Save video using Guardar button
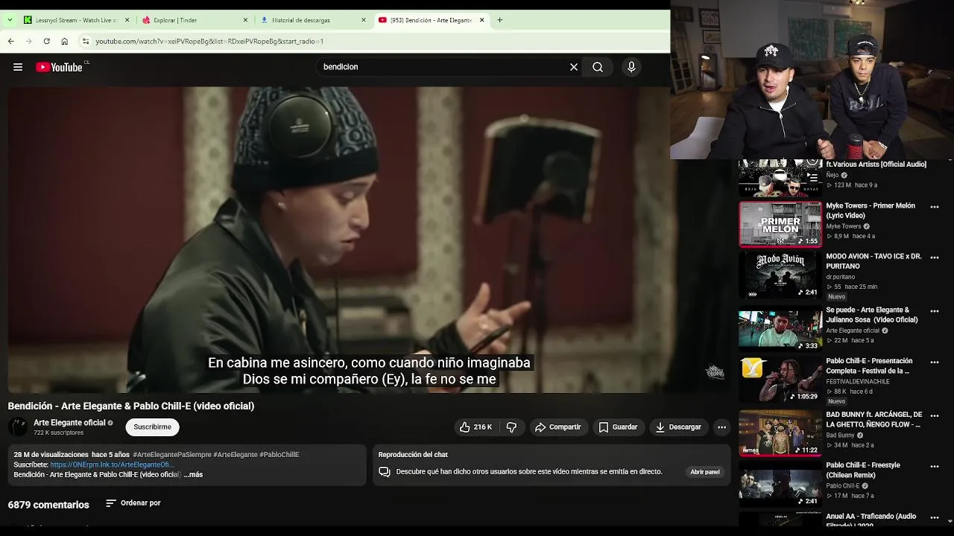954x536 pixels. [618, 427]
